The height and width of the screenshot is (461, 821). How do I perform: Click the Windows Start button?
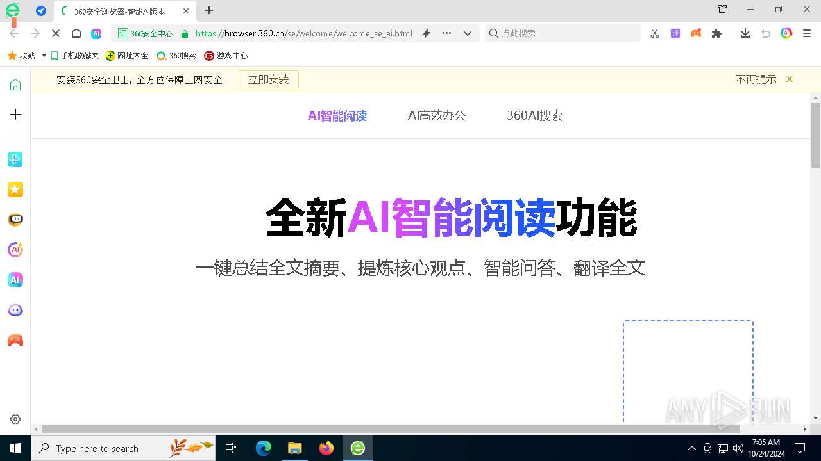click(15, 448)
